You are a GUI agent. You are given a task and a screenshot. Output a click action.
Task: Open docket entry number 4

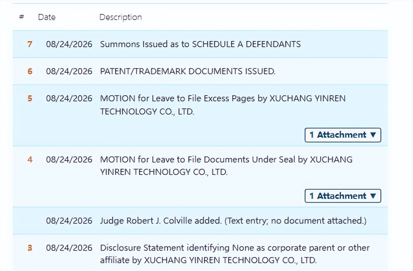(x=30, y=160)
